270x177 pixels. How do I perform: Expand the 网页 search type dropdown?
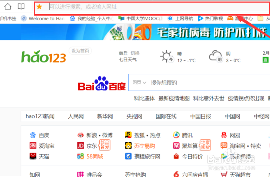pyautogui.click(x=139, y=83)
